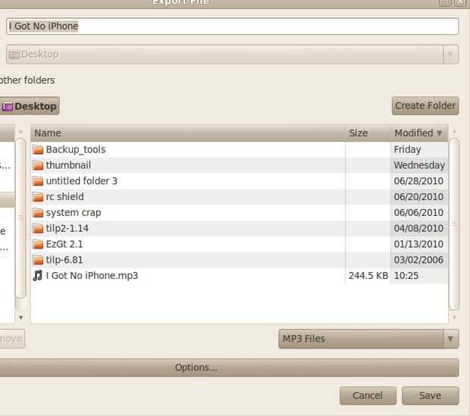Open the 'Save in folder' Desktop combo box
Viewport: 470px width, 416px height.
232,55
